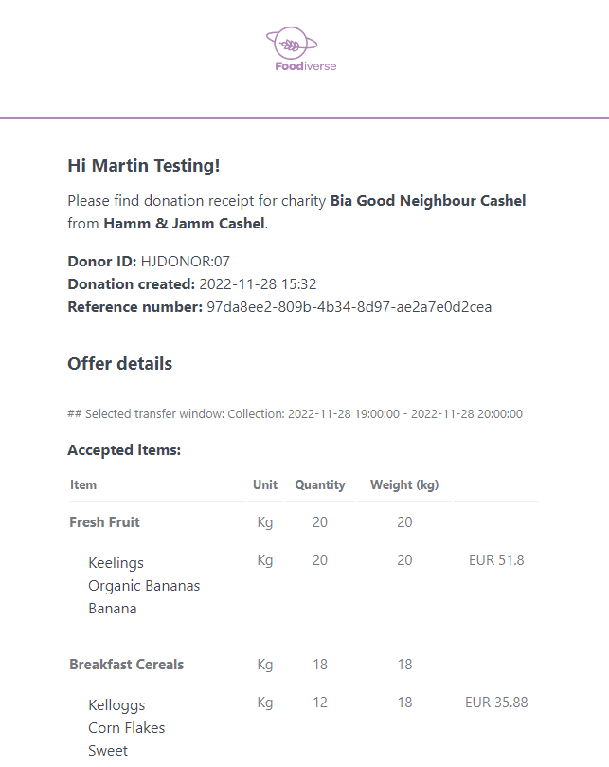Click the Donor ID value HJDONOR:07

coord(186,262)
